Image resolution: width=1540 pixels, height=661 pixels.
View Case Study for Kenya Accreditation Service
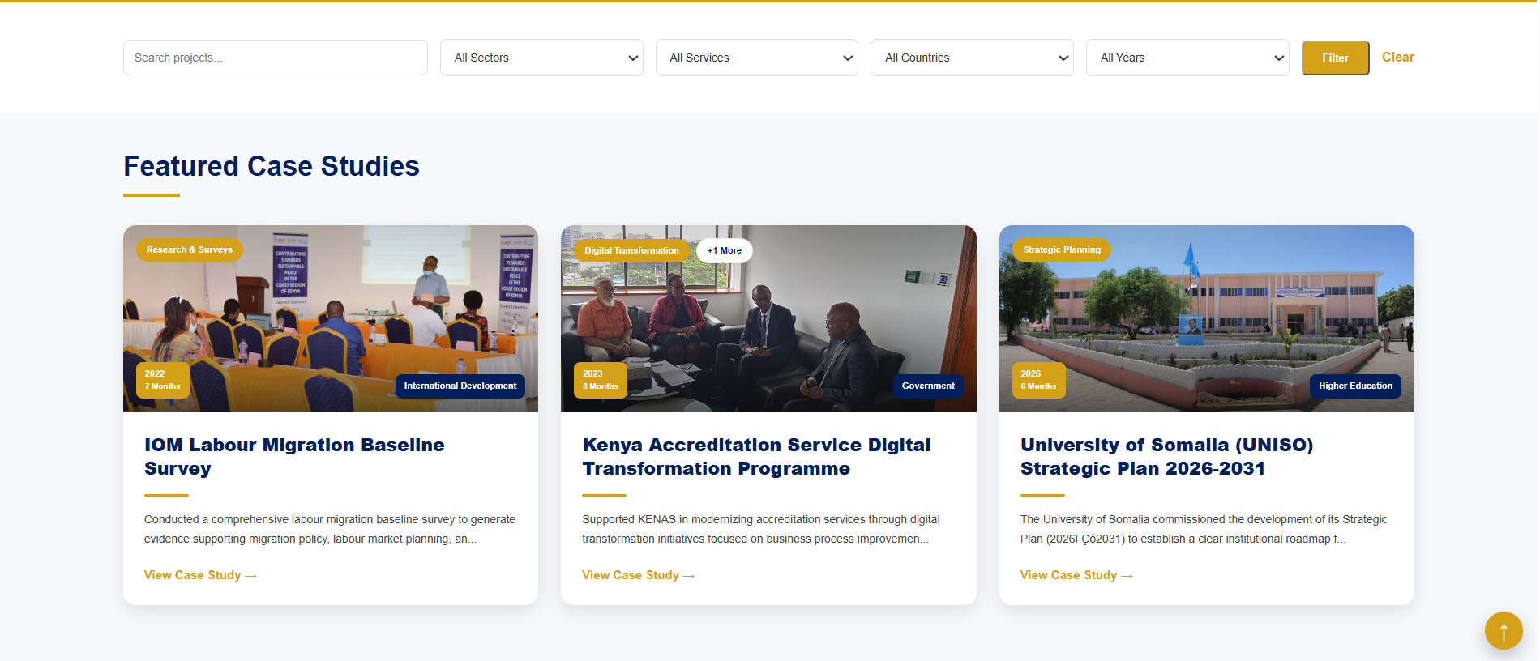638,575
